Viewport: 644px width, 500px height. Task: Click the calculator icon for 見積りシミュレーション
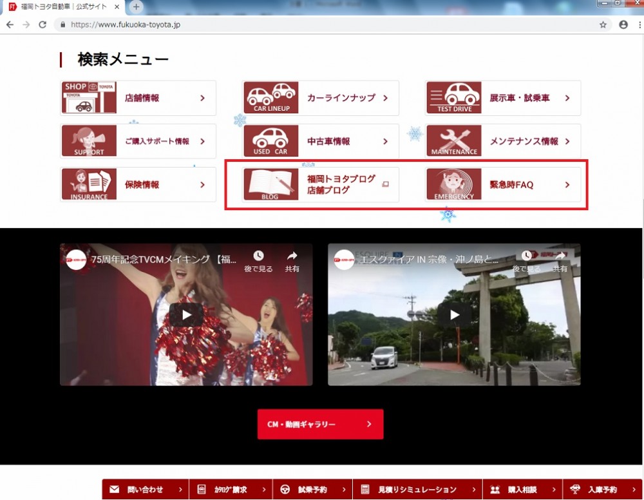point(365,489)
